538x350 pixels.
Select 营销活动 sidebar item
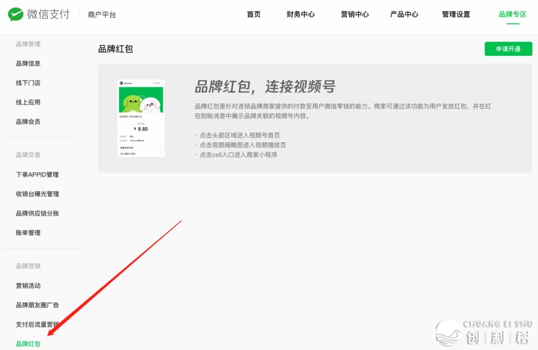(28, 286)
